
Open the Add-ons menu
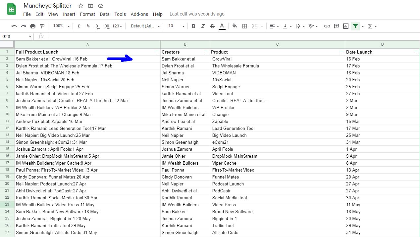139,14
